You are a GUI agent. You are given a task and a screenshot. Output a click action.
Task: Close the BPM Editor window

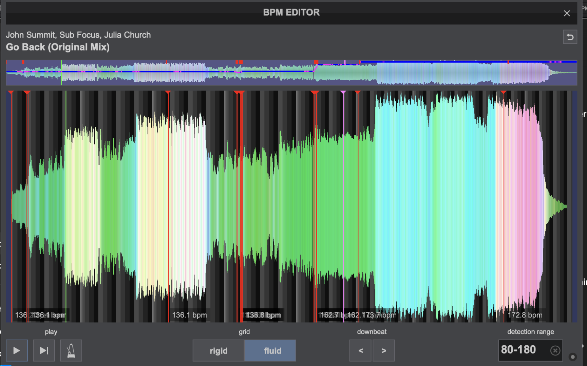tap(567, 13)
